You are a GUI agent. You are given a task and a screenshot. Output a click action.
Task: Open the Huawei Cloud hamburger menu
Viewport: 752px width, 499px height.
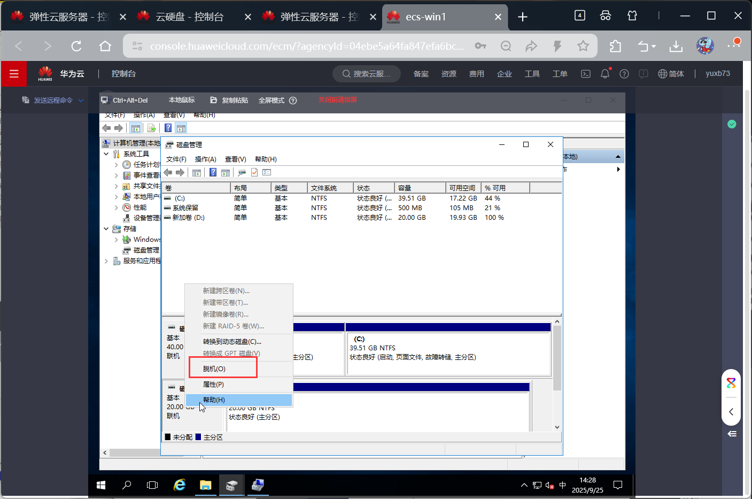coord(14,74)
